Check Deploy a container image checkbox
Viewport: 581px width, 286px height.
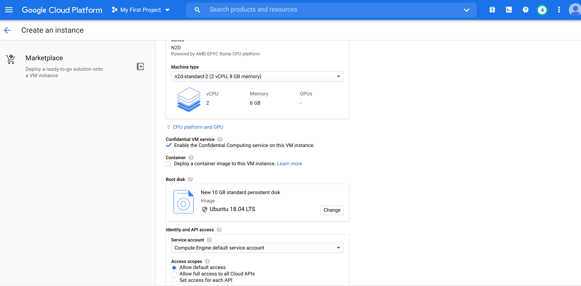[x=169, y=164]
